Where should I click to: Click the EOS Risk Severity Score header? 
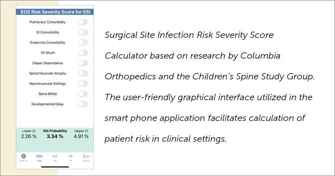coord(55,12)
